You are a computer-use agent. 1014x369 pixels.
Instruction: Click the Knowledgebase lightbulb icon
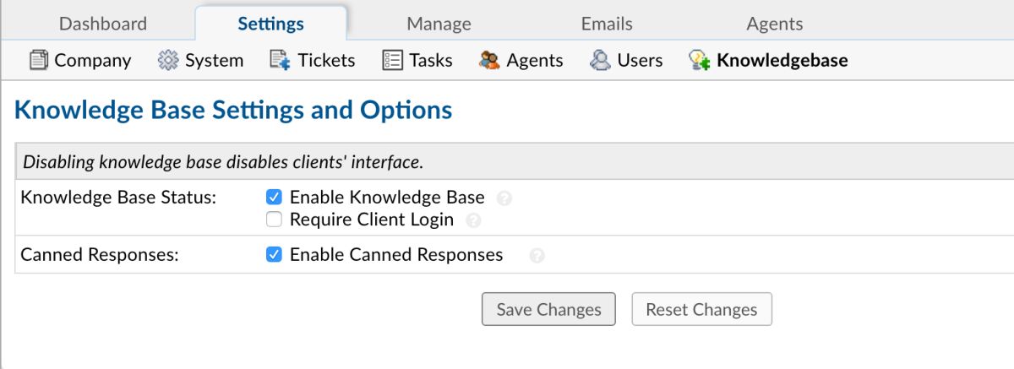click(x=699, y=60)
